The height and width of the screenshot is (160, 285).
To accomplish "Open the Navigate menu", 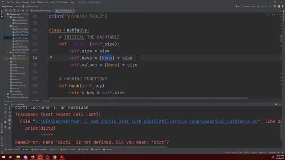I will tap(25, 2).
